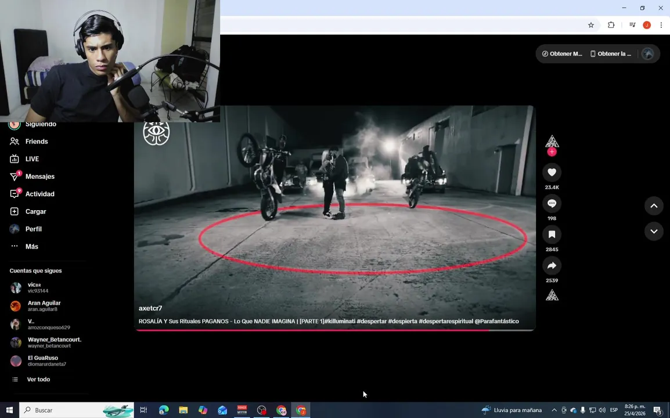
Task: Click the video to pause playback
Action: tap(335, 218)
